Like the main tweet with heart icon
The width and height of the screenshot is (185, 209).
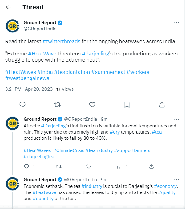coord(92,104)
